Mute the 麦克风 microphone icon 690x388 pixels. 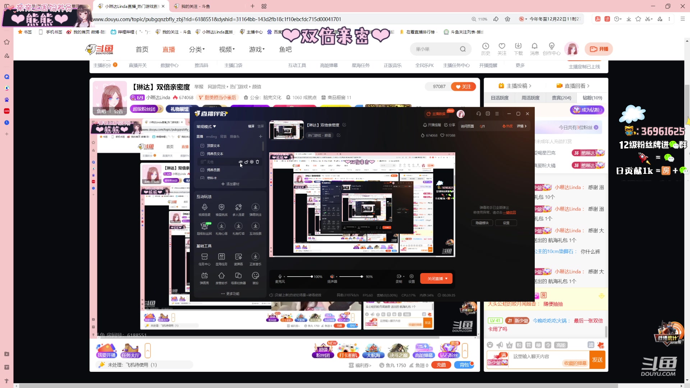(x=280, y=276)
